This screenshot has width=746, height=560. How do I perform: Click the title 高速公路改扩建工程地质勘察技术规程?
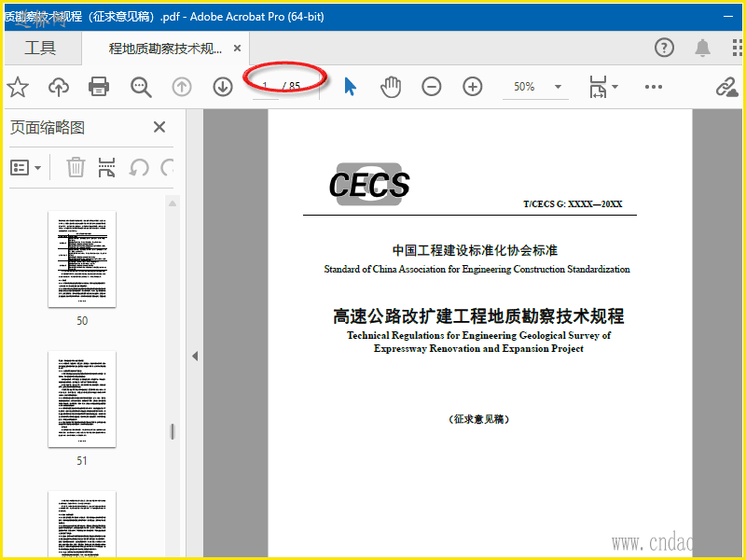(x=478, y=316)
